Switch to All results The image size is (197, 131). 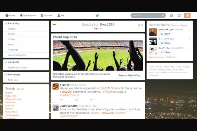pos(100,29)
